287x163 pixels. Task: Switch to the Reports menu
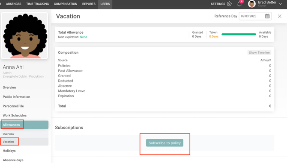pos(89,4)
